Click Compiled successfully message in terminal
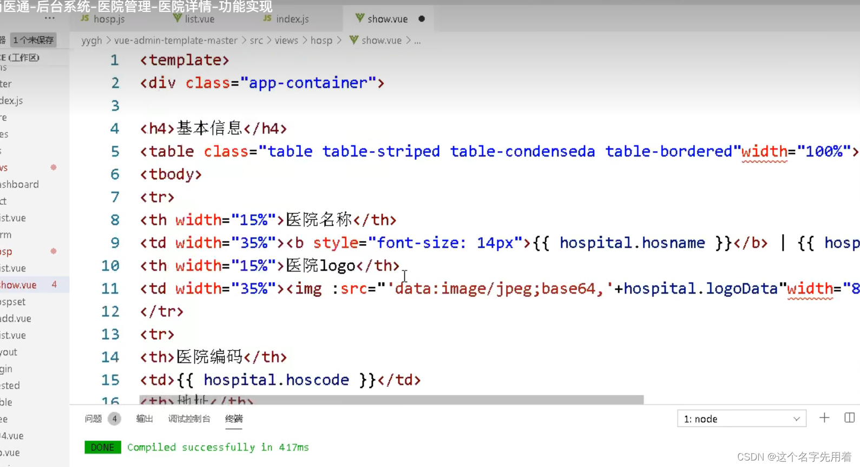The height and width of the screenshot is (467, 860). click(x=218, y=447)
